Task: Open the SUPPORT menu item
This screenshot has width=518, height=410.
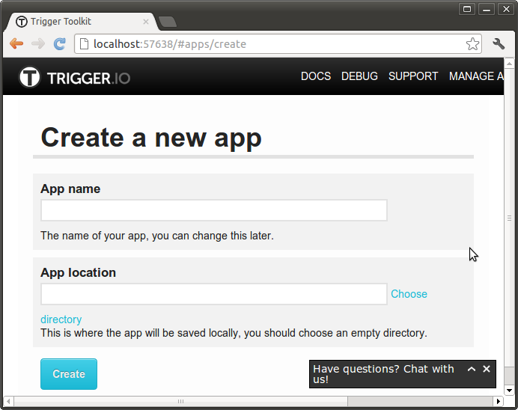Action: [x=413, y=76]
